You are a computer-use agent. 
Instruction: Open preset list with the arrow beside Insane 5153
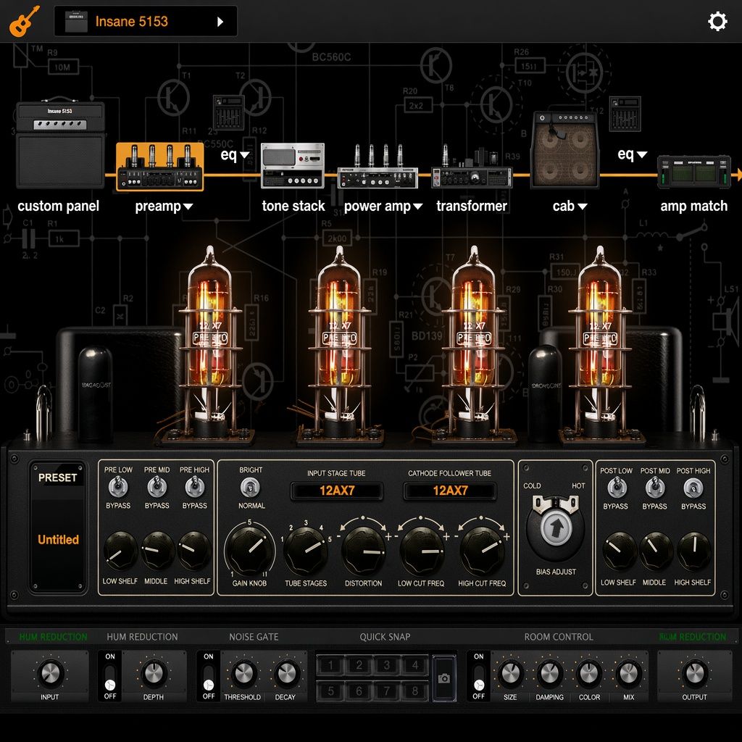pyautogui.click(x=220, y=21)
